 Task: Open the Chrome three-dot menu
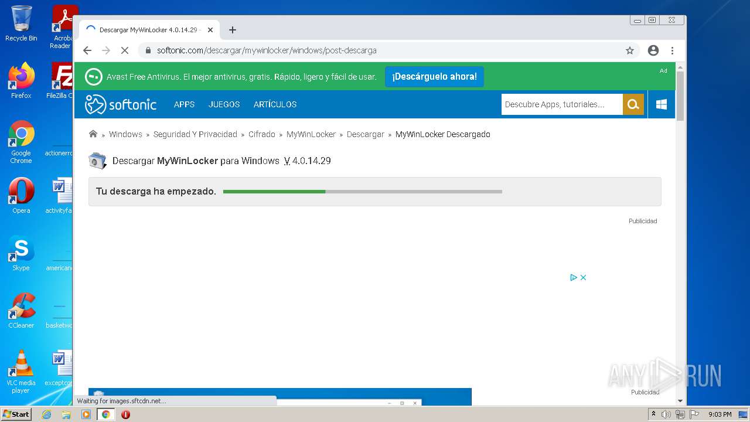point(672,50)
